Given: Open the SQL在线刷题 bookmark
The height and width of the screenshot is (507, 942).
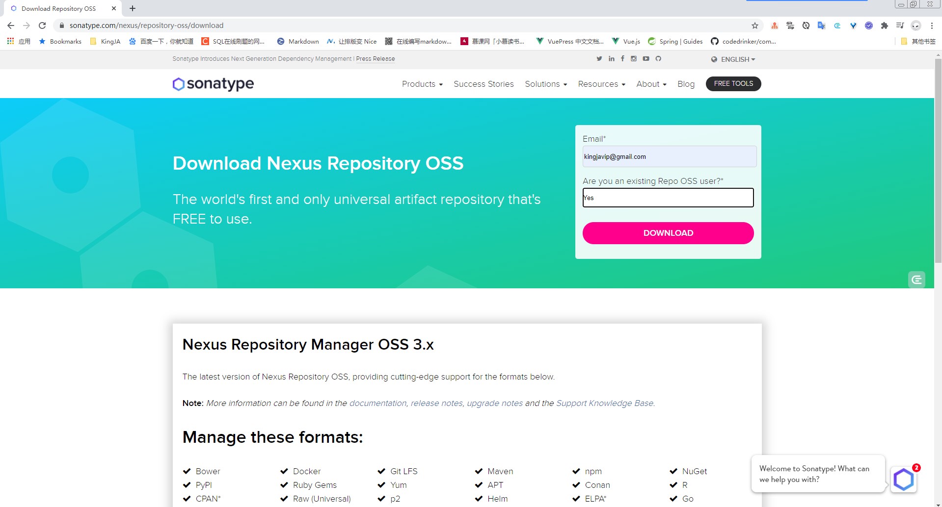Looking at the screenshot, I should [x=233, y=42].
